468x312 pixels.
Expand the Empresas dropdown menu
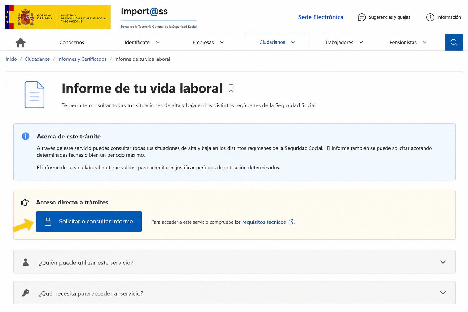(208, 42)
